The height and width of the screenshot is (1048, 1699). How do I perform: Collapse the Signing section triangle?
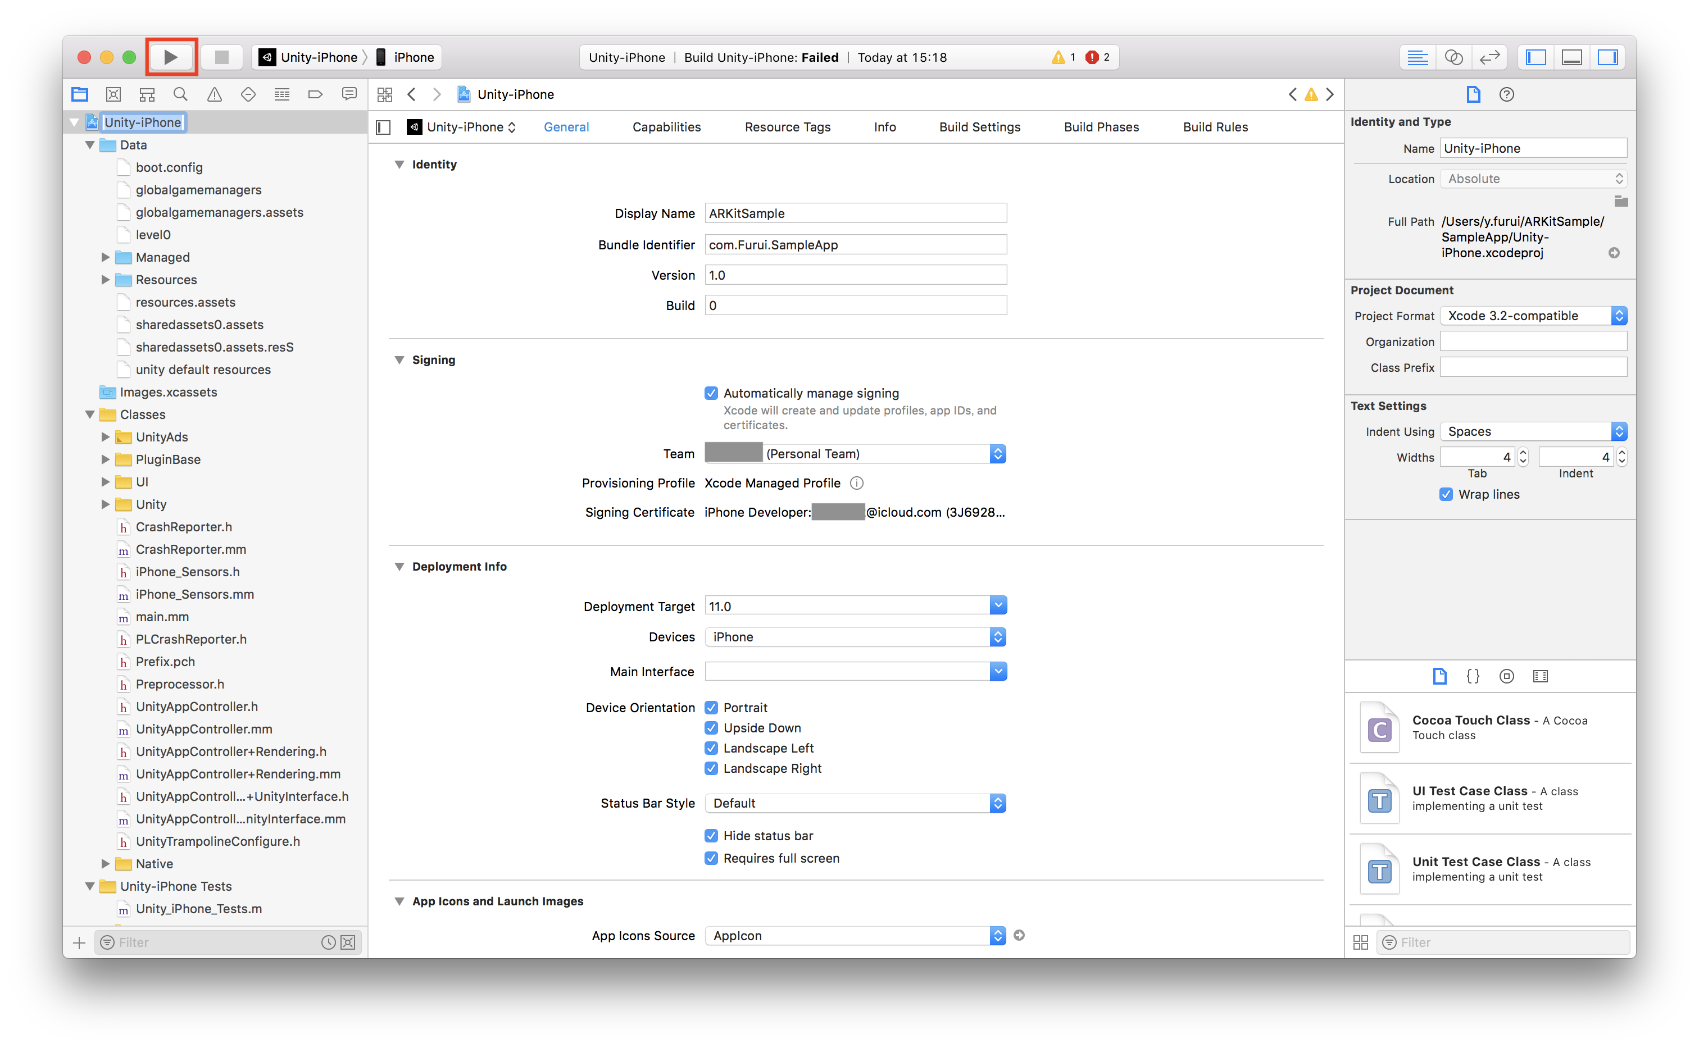399,360
